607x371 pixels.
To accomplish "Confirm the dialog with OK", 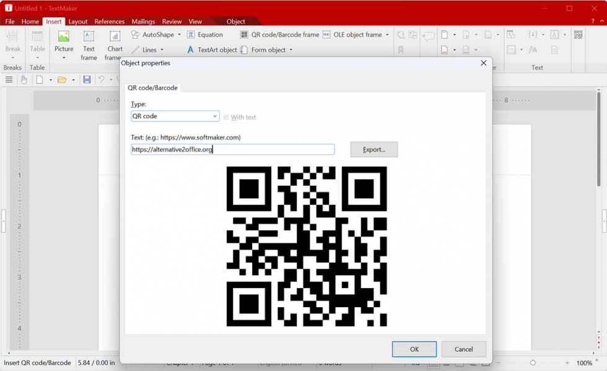I will [x=414, y=349].
